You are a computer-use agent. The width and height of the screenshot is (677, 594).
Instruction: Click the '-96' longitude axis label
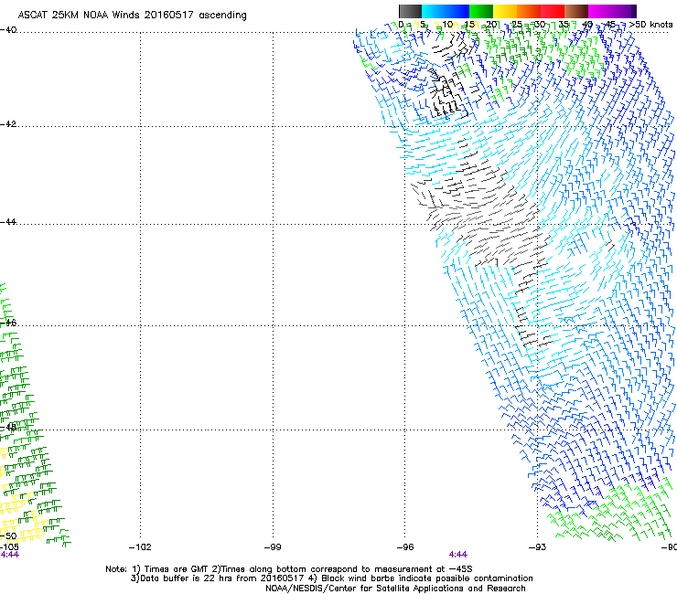[405, 547]
